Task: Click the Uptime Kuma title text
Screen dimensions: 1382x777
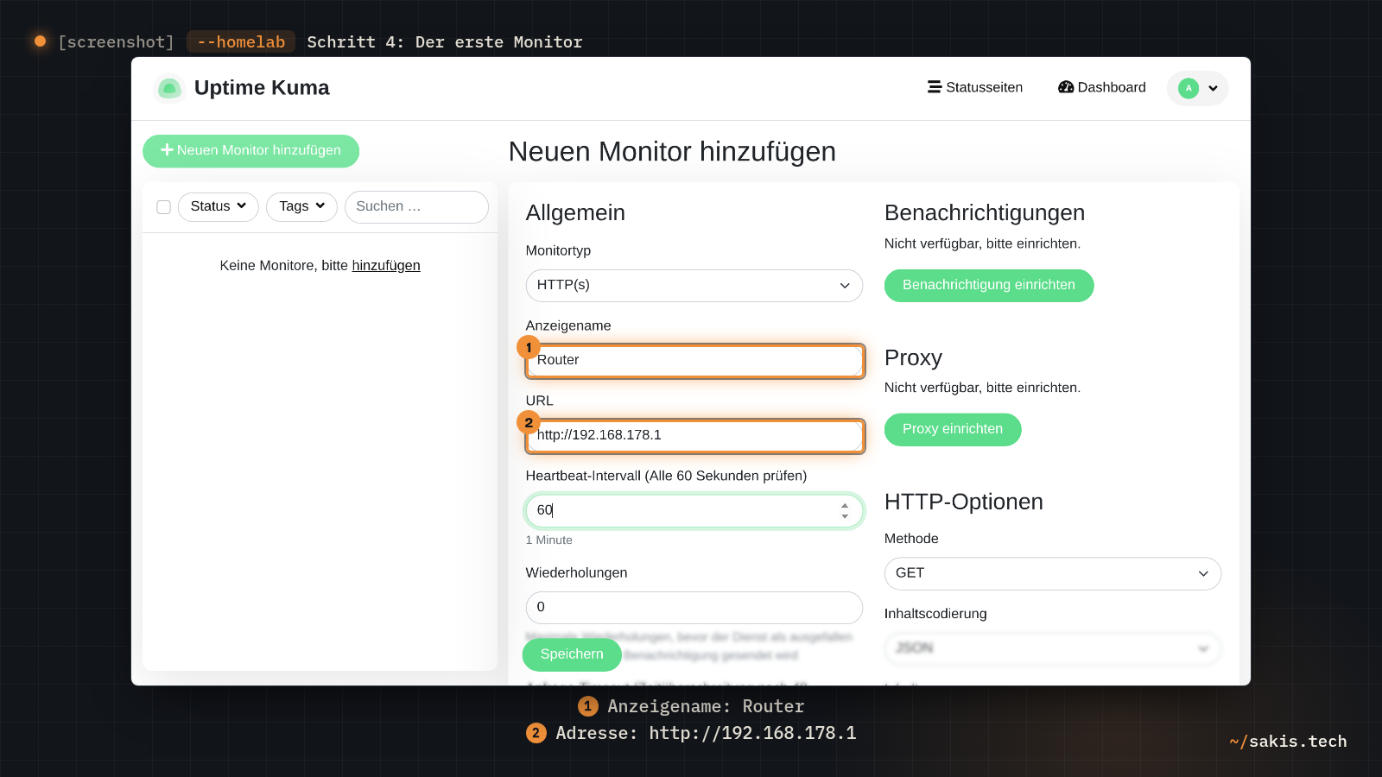Action: tap(262, 88)
